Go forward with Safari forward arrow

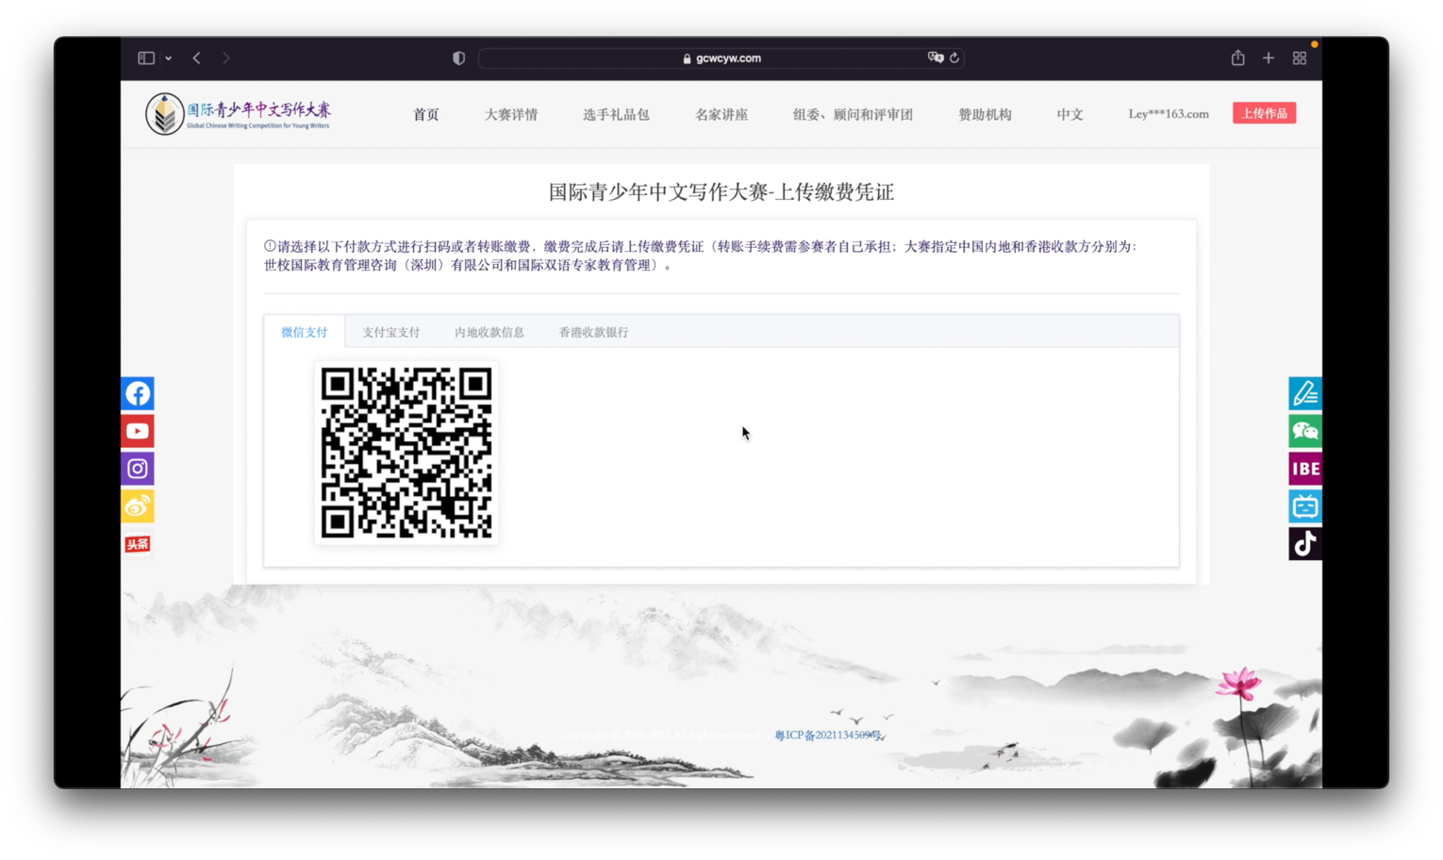[226, 58]
